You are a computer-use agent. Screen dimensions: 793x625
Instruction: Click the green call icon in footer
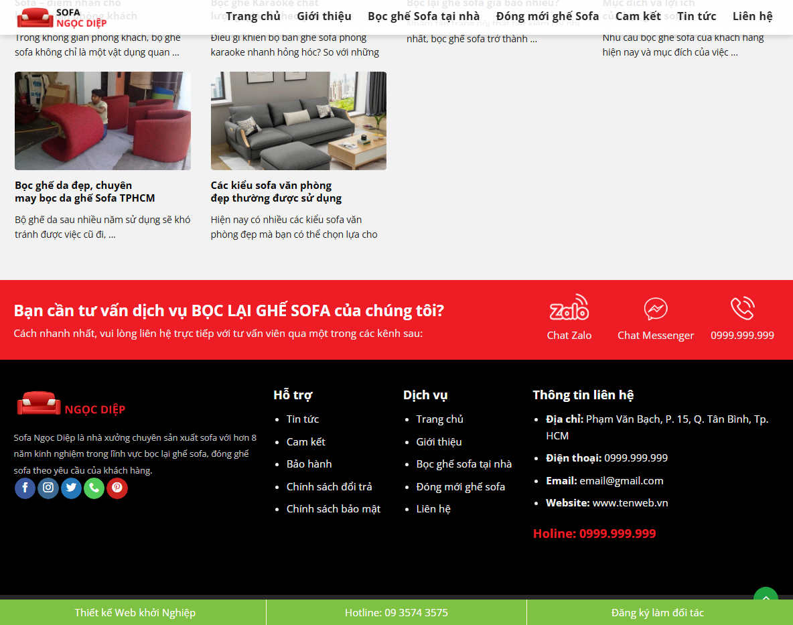point(94,488)
